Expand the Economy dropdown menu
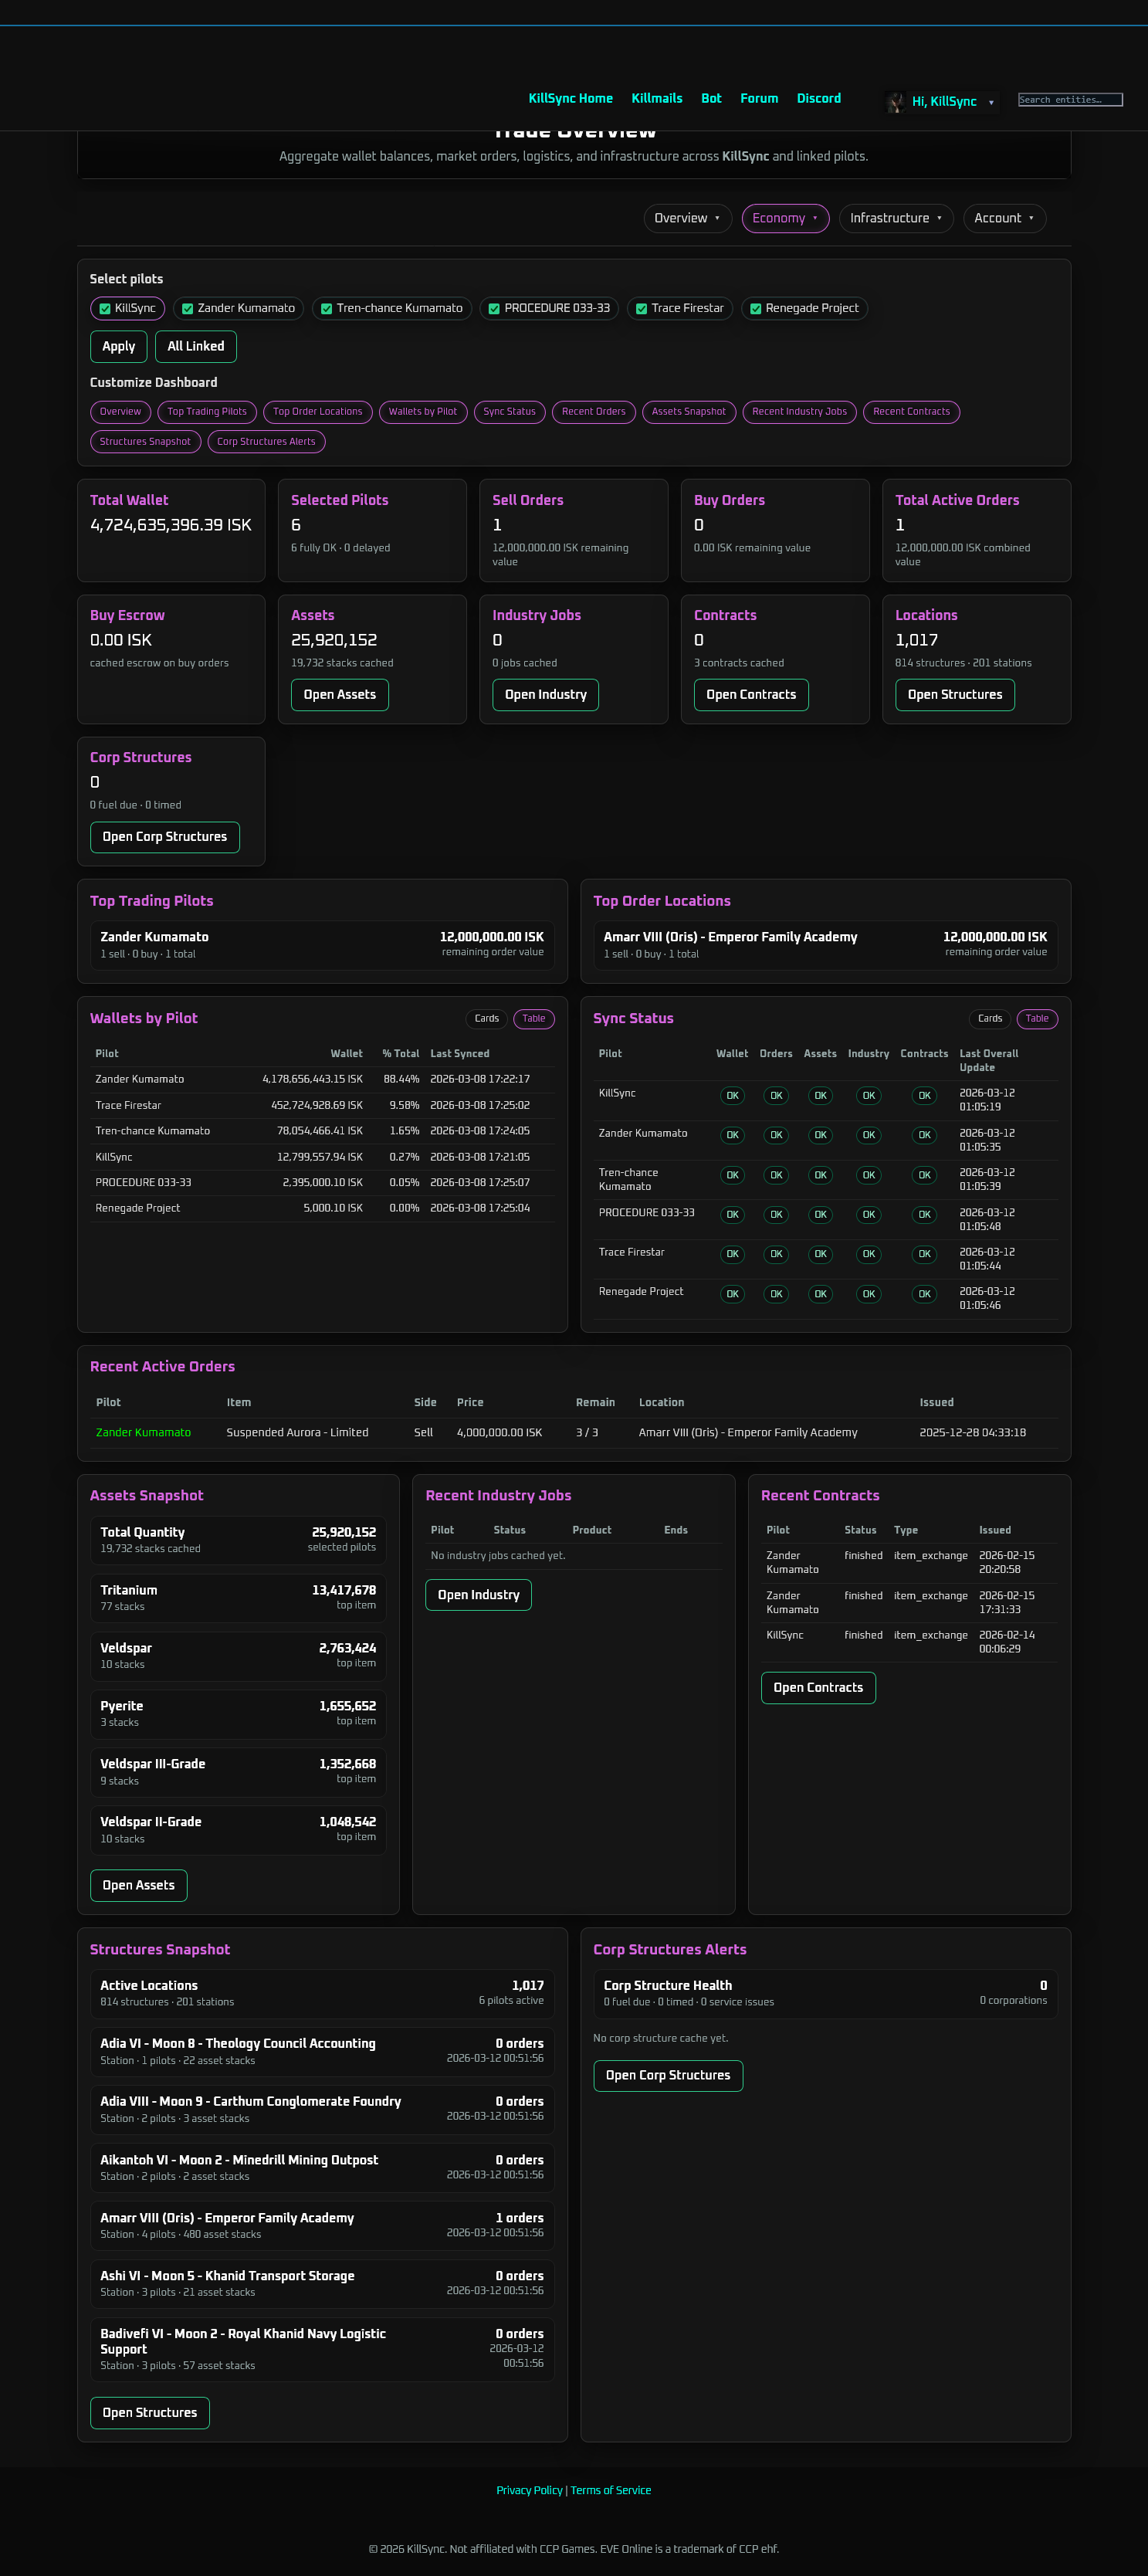This screenshot has height=2576, width=1148. (x=784, y=218)
